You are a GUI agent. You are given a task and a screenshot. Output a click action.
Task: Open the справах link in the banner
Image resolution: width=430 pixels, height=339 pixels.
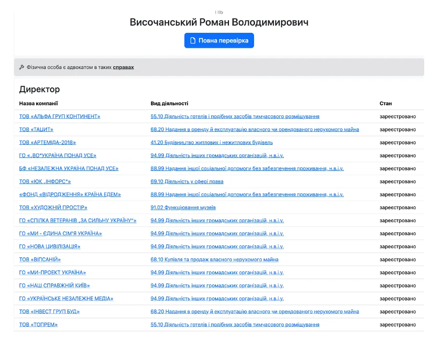point(123,67)
